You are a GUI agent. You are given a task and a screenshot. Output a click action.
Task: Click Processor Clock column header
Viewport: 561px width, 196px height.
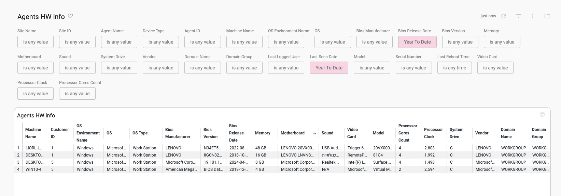click(433, 133)
